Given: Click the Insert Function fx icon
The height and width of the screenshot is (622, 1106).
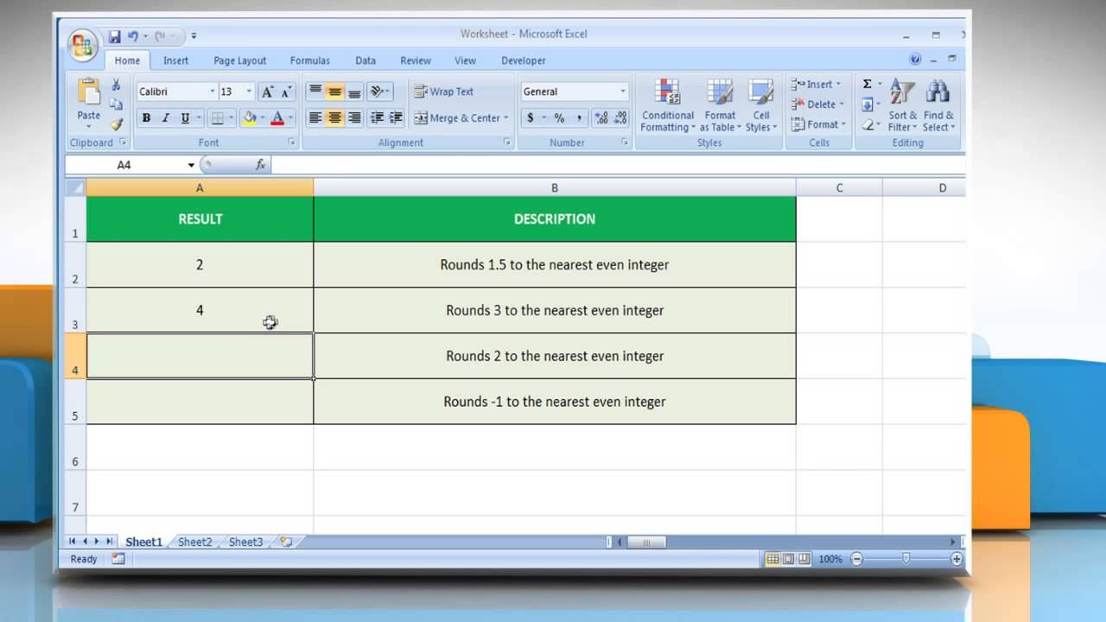Looking at the screenshot, I should pos(260,164).
